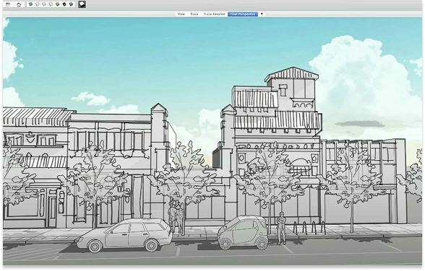
Task: Open the scene tabs overflow dropdown arrow
Action: tap(262, 14)
